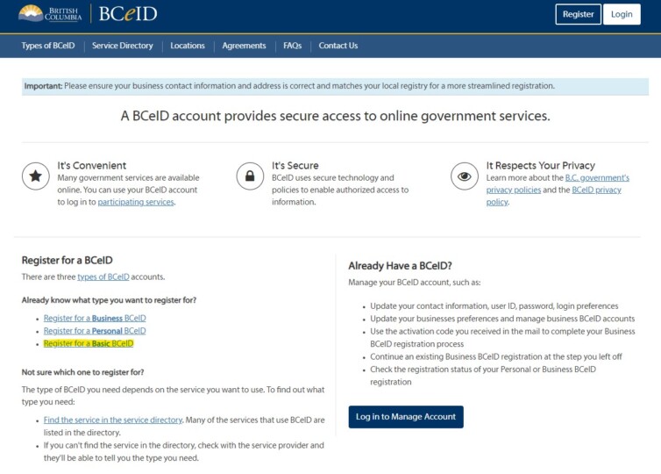Open the Locations menu item
661x474 pixels.
coord(188,46)
